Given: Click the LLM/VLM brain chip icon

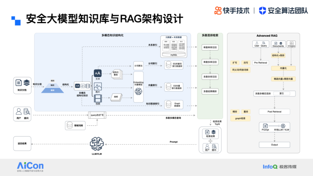Looking at the screenshot, I should pyautogui.click(x=97, y=143).
